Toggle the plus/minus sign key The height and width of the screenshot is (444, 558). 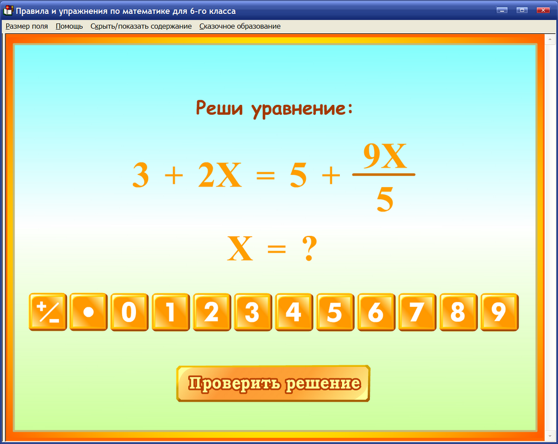[48, 313]
